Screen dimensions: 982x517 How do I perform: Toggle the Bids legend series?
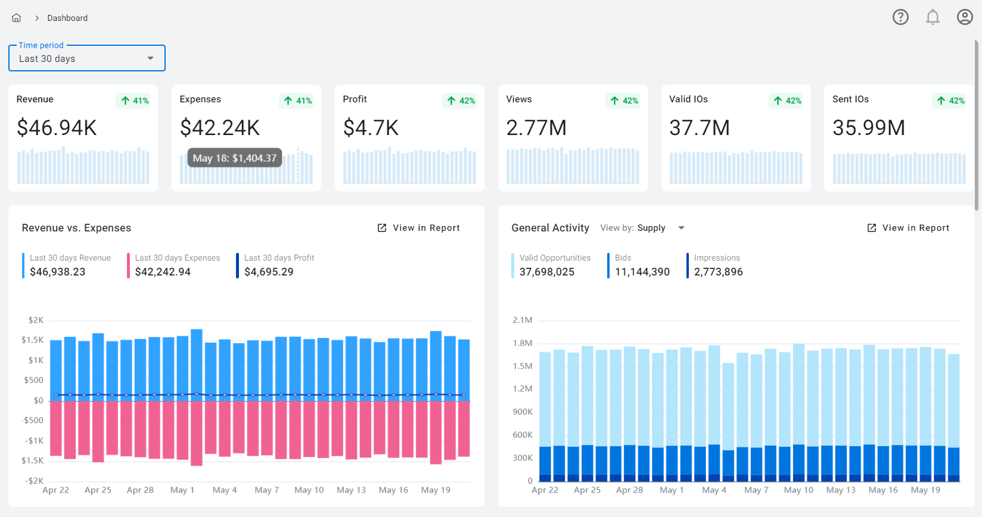641,265
